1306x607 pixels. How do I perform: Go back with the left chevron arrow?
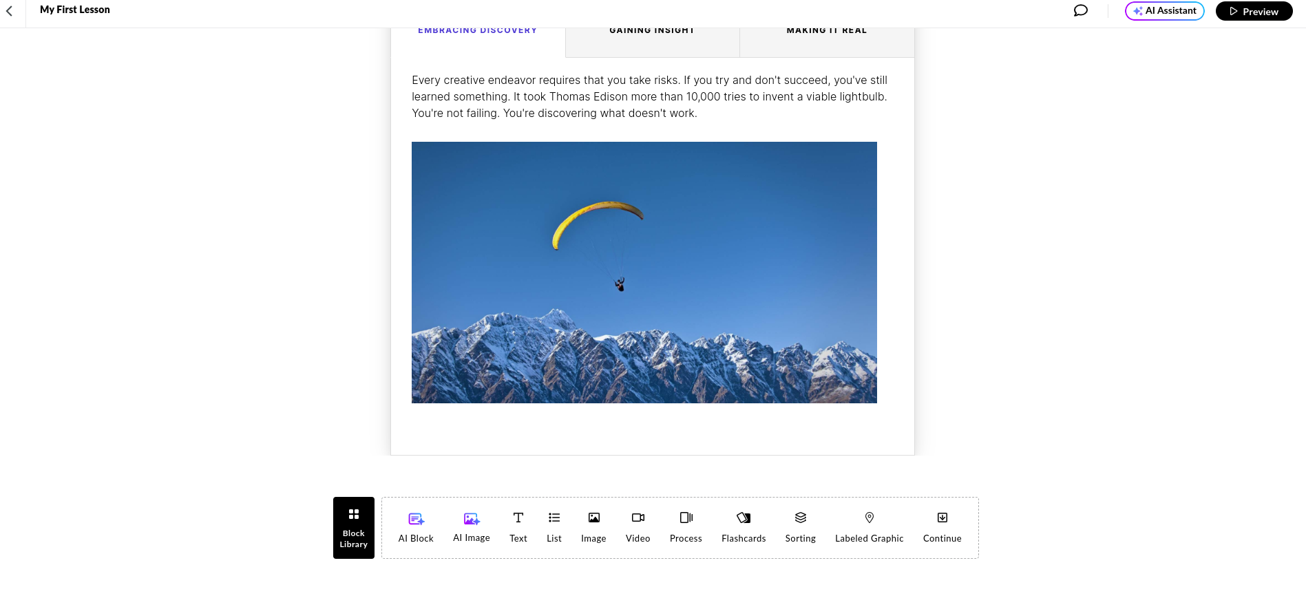click(x=10, y=11)
